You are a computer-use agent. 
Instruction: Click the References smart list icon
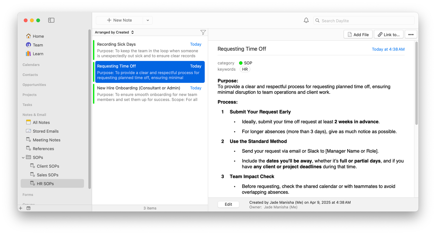tap(28, 149)
